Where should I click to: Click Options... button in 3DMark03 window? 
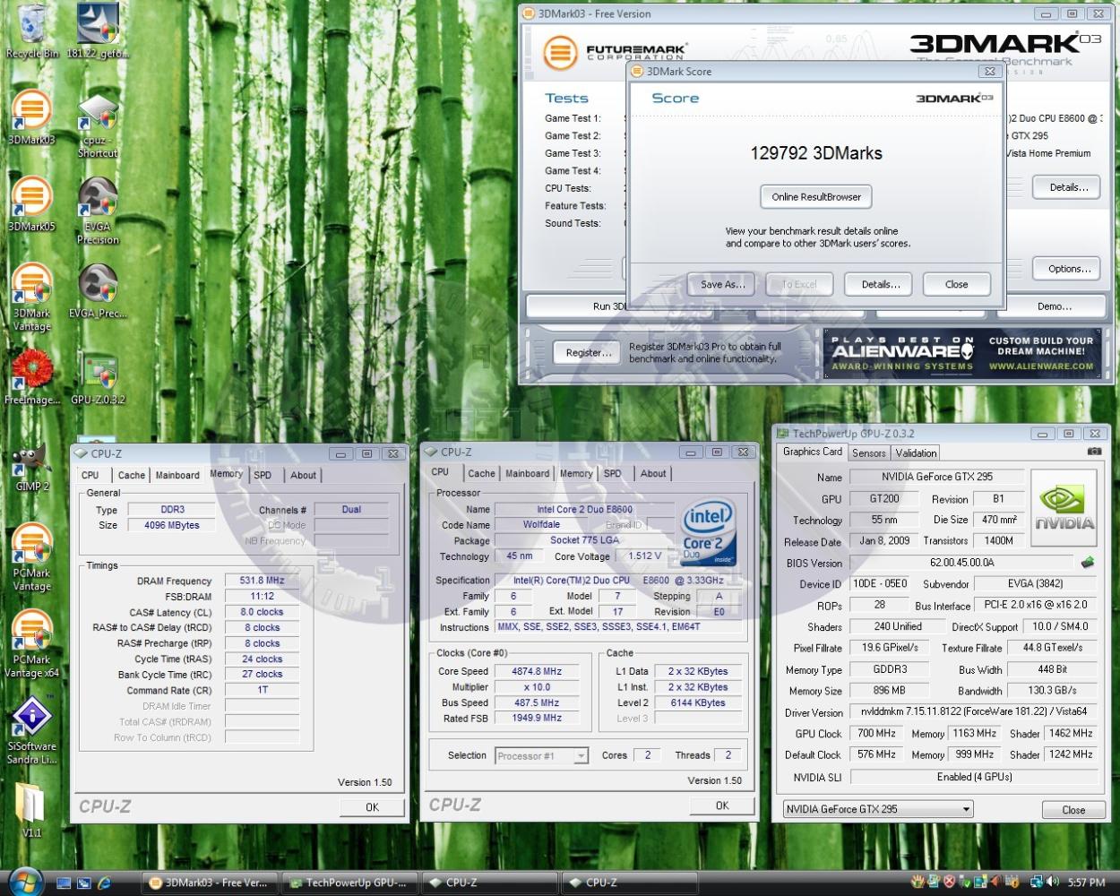pyautogui.click(x=1069, y=269)
